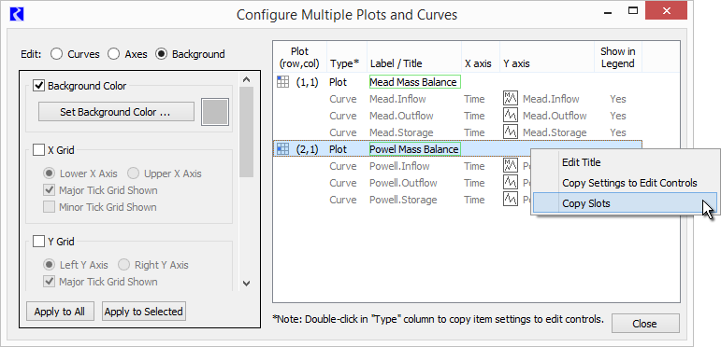The width and height of the screenshot is (721, 347).
Task: Toggle X Grid Major Tick Grid Shown checkbox
Action: [x=49, y=190]
